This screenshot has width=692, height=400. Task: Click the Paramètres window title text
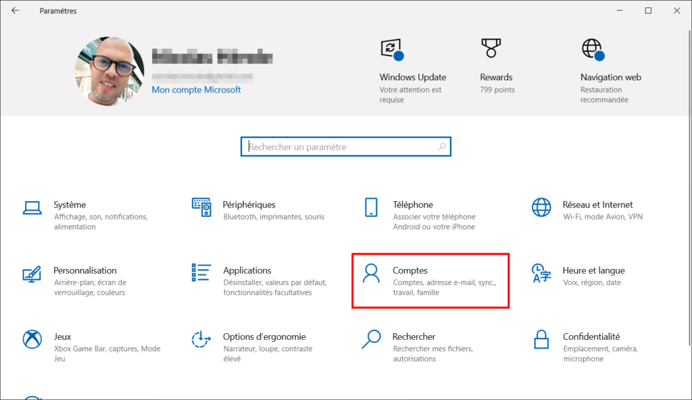point(58,11)
